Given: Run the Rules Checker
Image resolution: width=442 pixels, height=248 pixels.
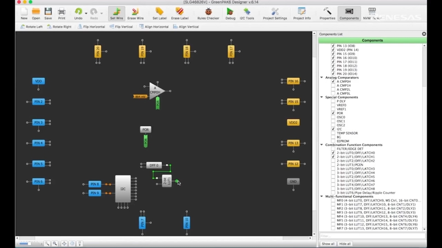Looking at the screenshot, I should tap(208, 13).
